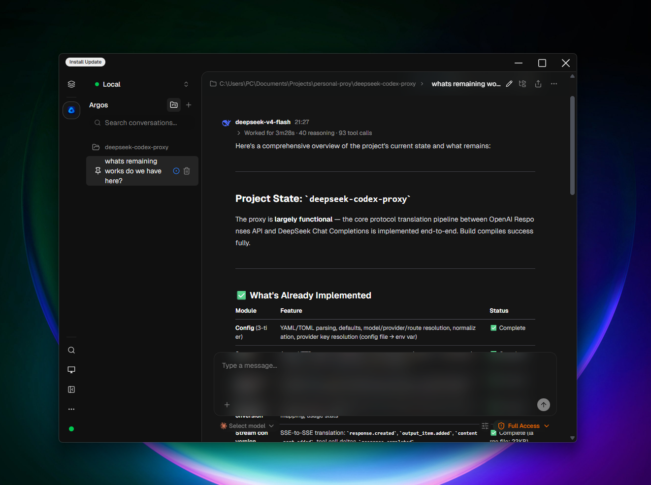Click the conversation title 'whats remaining wo...'

click(x=466, y=84)
